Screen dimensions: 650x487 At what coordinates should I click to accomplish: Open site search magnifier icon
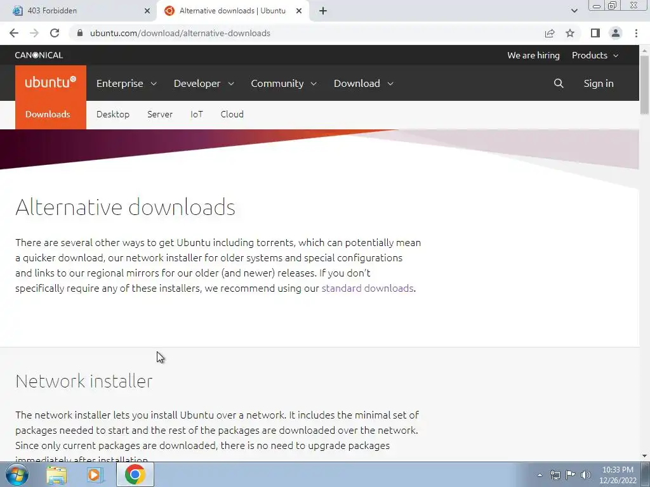[559, 83]
